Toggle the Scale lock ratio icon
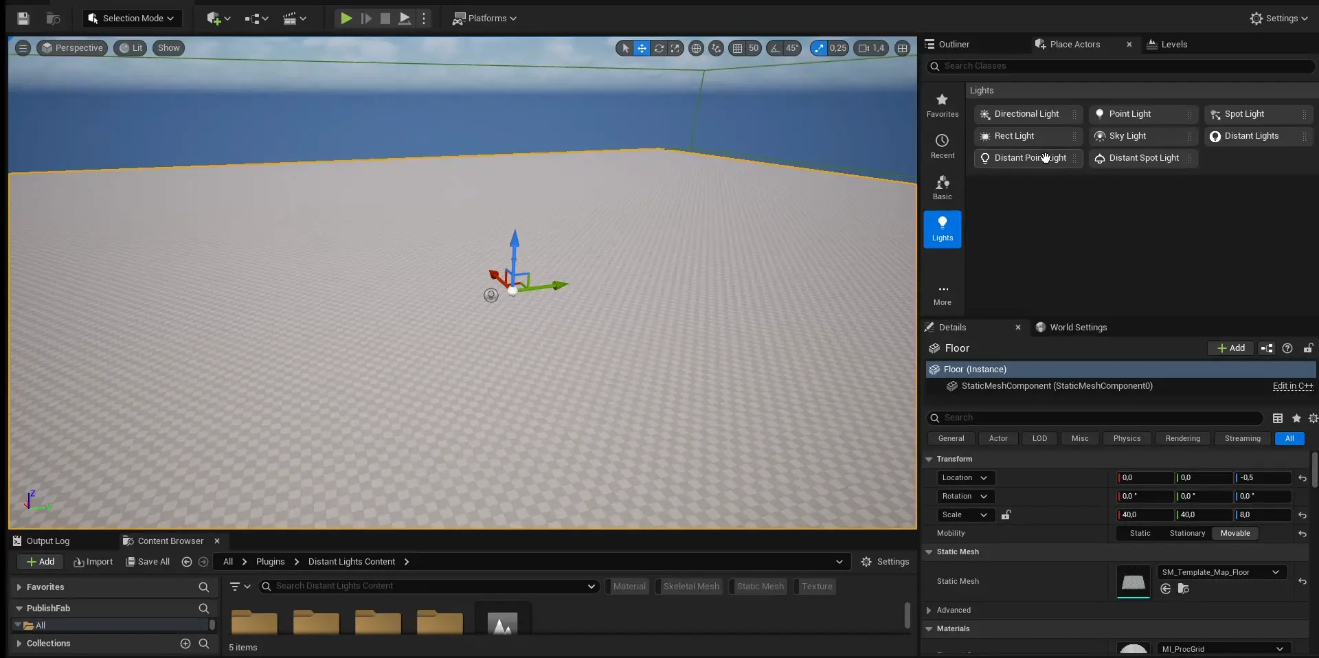The image size is (1319, 658). pos(1006,515)
